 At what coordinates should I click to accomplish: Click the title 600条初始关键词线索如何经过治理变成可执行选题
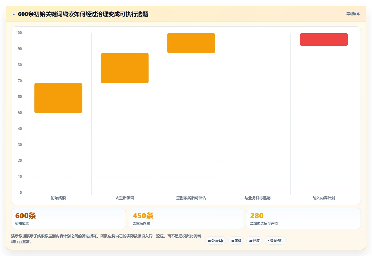coord(83,14)
